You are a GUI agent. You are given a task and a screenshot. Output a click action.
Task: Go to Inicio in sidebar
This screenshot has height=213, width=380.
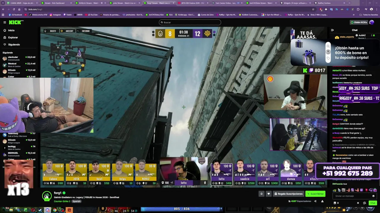click(11, 30)
